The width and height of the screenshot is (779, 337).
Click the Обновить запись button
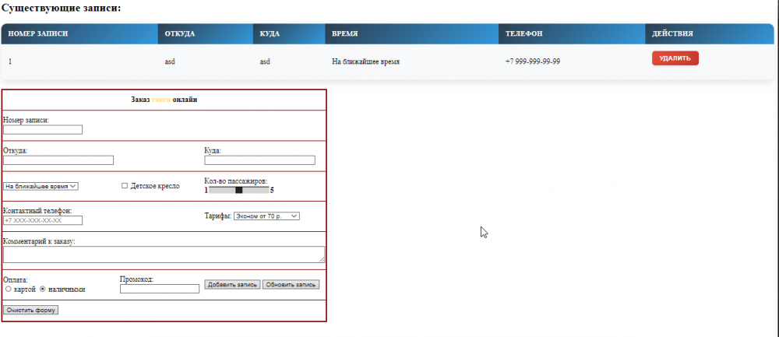pyautogui.click(x=291, y=284)
